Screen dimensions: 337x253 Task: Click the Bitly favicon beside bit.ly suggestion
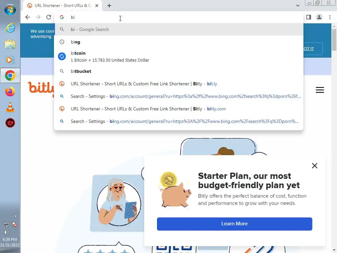click(62, 84)
